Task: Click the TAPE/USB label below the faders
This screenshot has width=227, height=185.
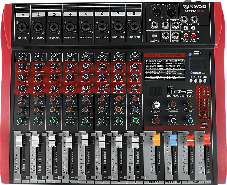Action: [173, 182]
